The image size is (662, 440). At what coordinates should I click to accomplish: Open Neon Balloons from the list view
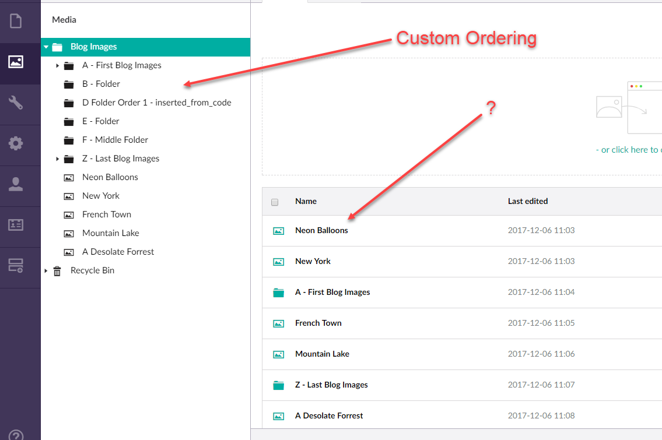[x=322, y=230]
